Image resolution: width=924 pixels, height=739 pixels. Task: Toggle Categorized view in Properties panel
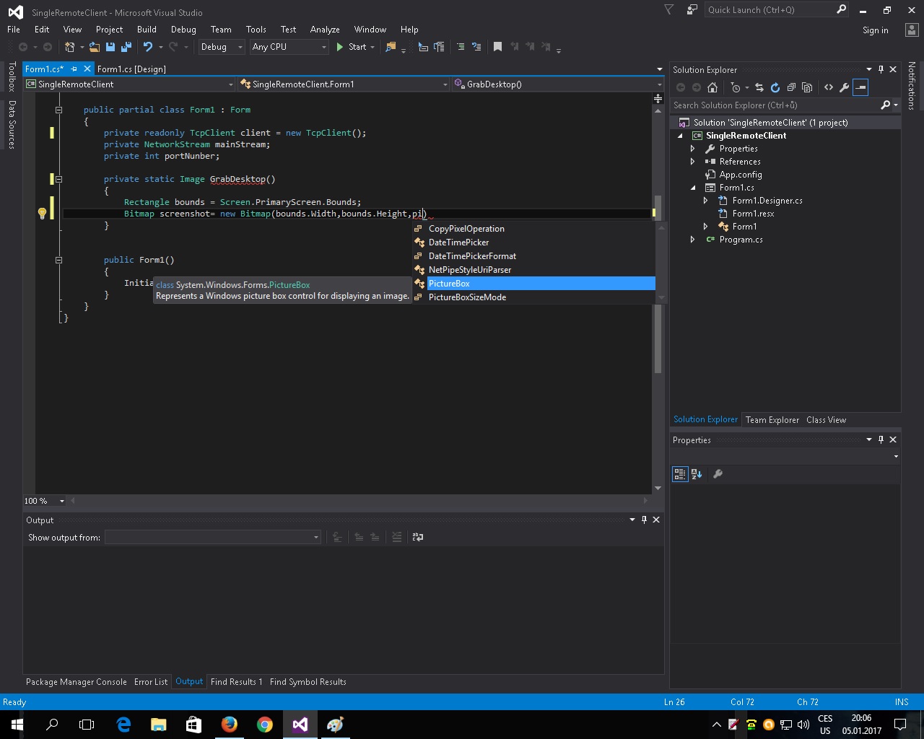pos(680,474)
